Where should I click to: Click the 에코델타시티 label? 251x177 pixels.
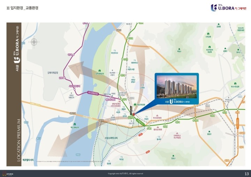28,160
